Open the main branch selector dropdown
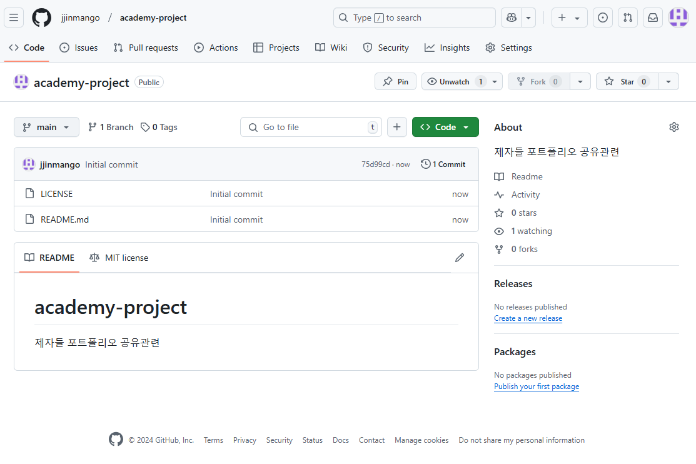The height and width of the screenshot is (464, 696). point(47,127)
